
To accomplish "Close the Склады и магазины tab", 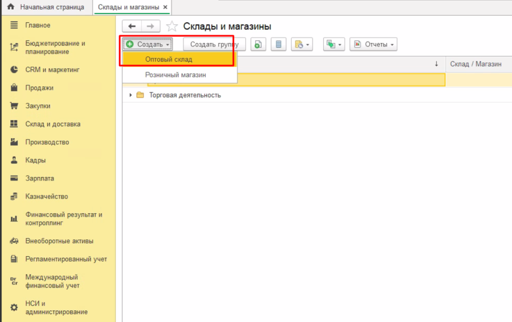I will click(165, 7).
